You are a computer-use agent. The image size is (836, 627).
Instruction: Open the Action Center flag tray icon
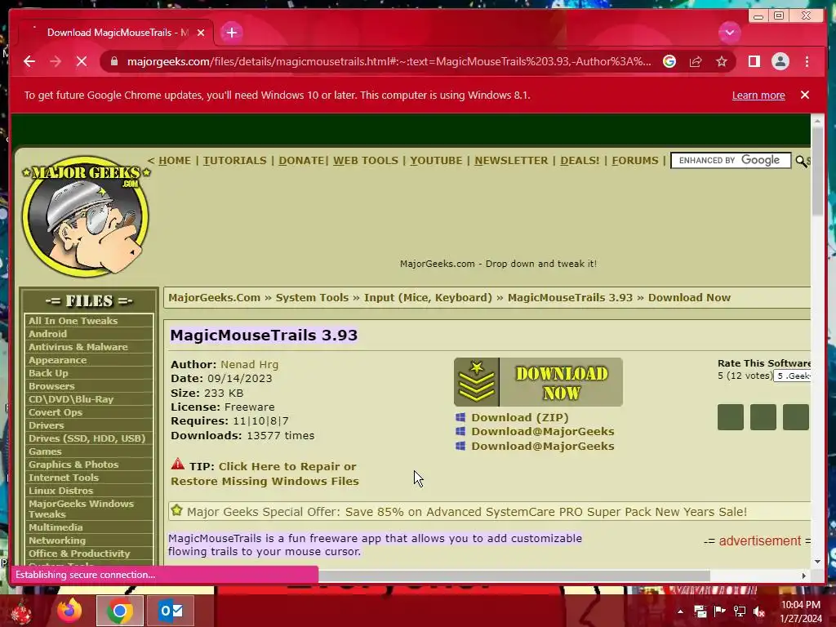719,611
